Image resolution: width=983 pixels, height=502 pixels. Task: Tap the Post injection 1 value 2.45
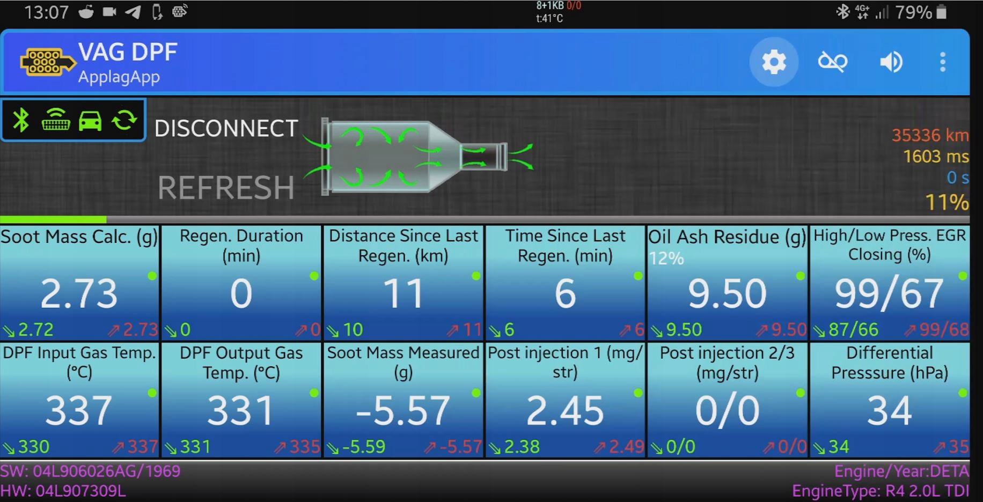tap(565, 411)
